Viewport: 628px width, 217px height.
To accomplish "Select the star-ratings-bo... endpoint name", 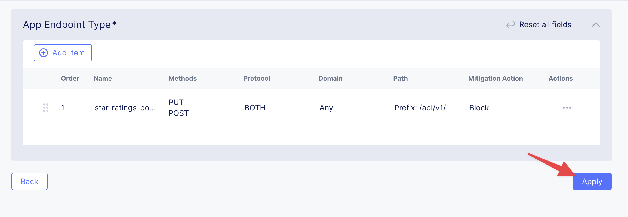I will tap(125, 108).
